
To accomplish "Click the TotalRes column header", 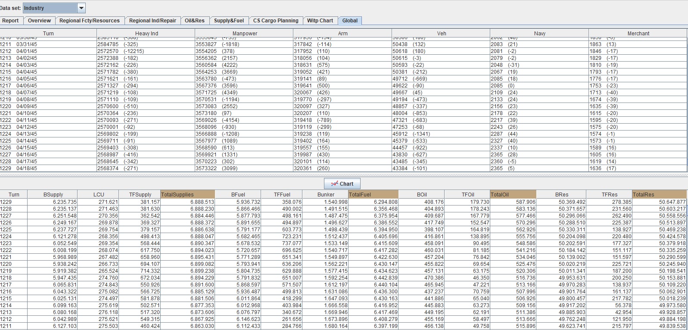I will (x=660, y=195).
